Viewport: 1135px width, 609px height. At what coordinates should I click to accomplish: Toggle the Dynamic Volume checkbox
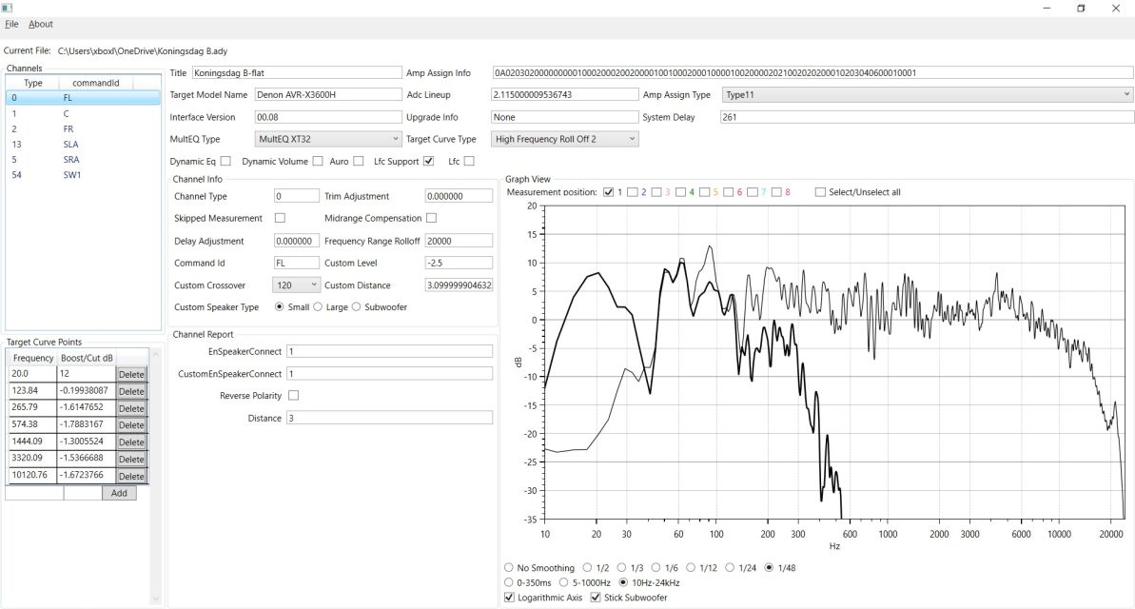[x=318, y=162]
